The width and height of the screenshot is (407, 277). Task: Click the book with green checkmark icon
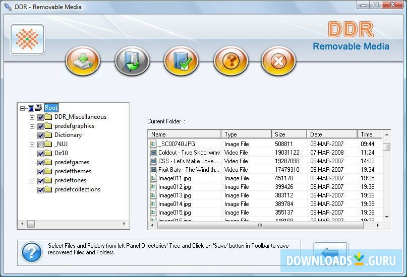coord(182,61)
